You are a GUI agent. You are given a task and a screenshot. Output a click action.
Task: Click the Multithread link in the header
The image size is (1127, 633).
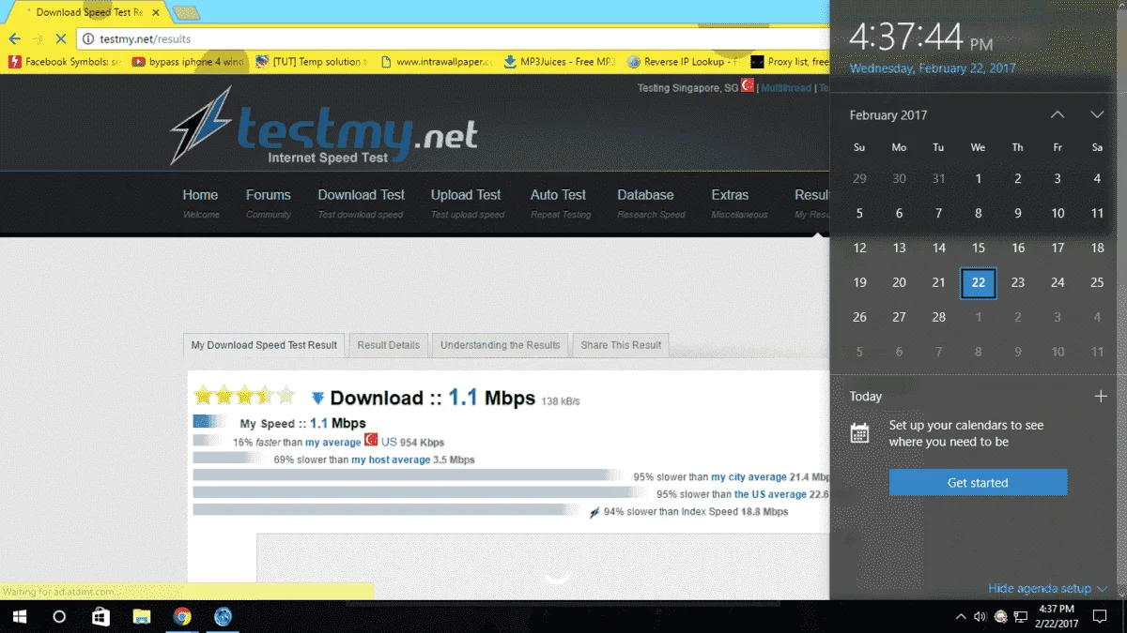pyautogui.click(x=787, y=88)
